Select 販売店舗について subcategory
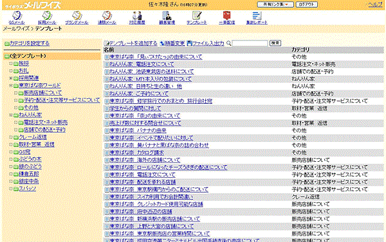Image resolution: width=386 pixels, height=242 pixels. [42, 93]
